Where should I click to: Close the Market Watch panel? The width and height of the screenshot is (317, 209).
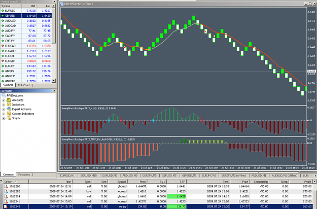[x=54, y=2]
